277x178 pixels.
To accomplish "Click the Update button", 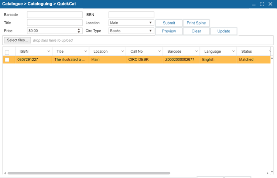I will point(224,31).
